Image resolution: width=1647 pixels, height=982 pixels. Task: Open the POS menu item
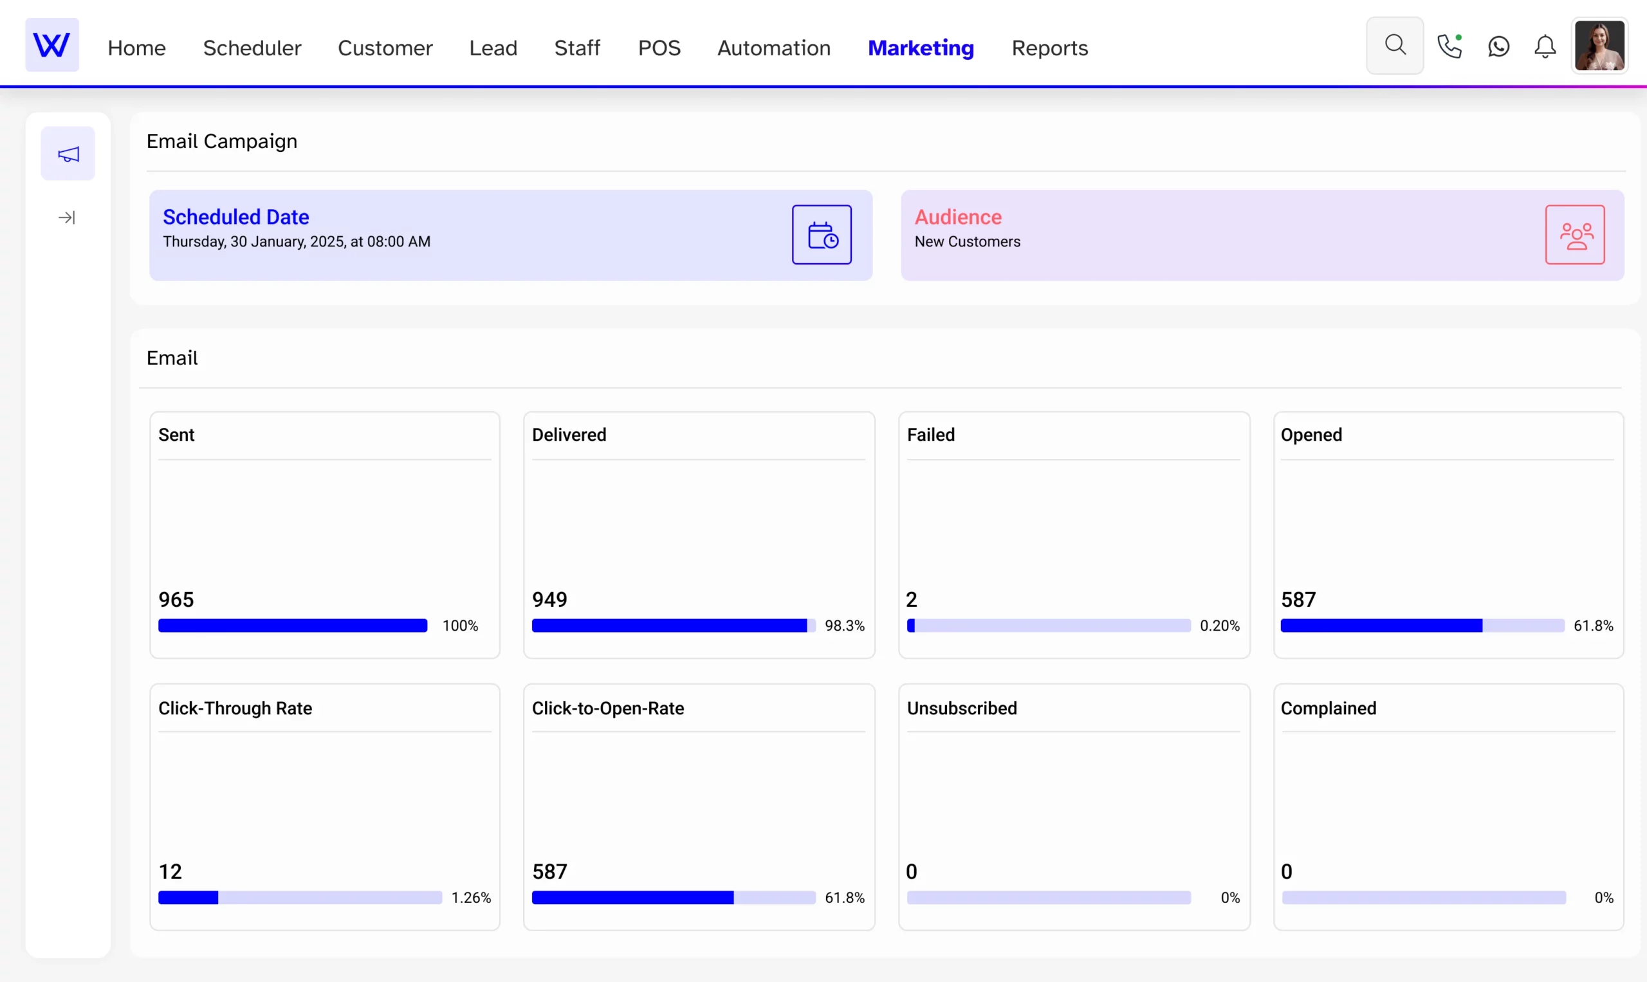pos(659,48)
